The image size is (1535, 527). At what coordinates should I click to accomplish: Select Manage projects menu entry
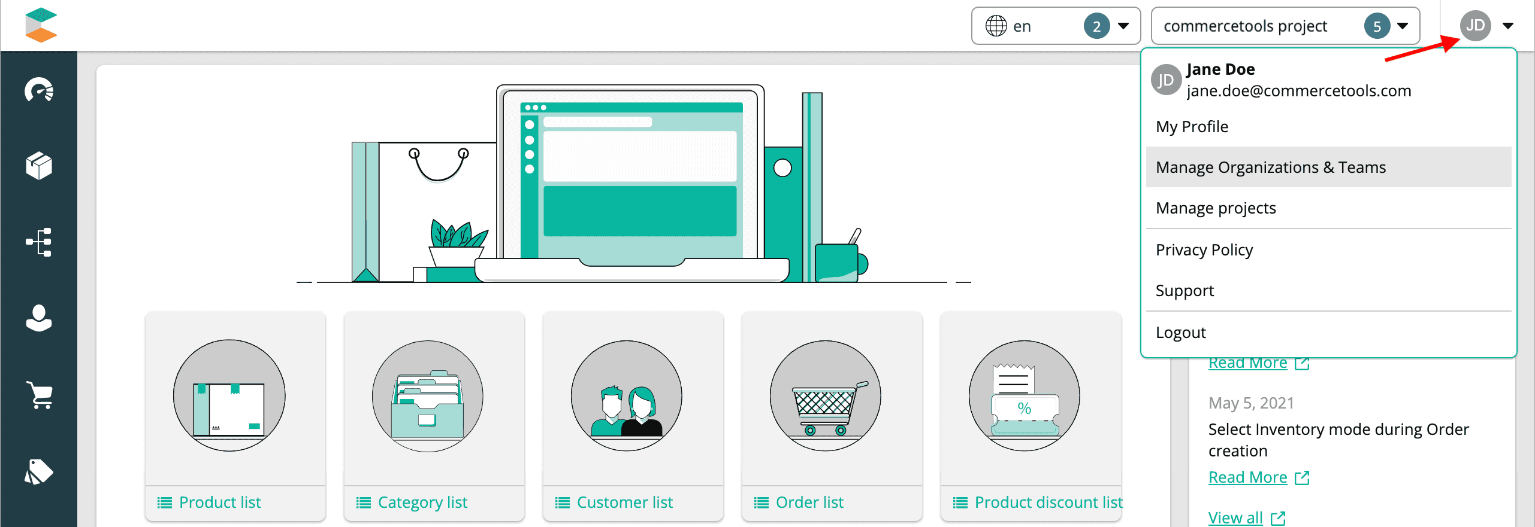1215,208
